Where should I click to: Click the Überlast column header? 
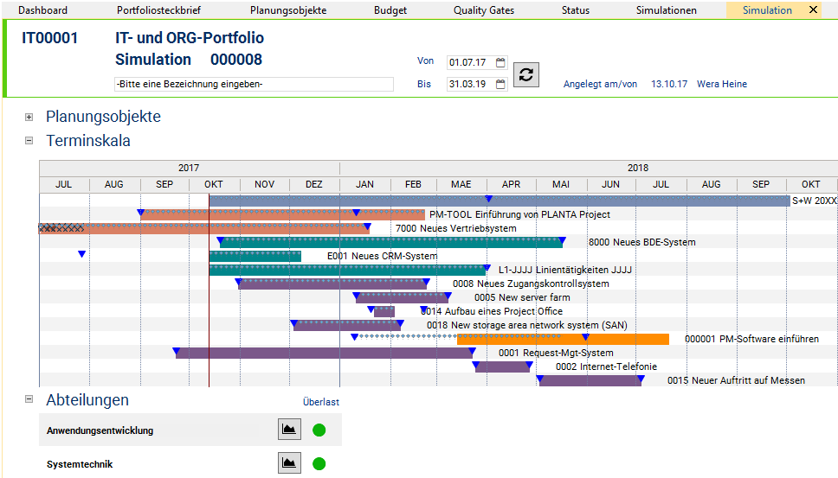pos(320,402)
